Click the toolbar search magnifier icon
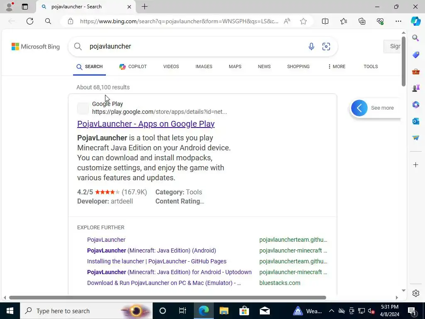The width and height of the screenshot is (425, 319). [48, 21]
